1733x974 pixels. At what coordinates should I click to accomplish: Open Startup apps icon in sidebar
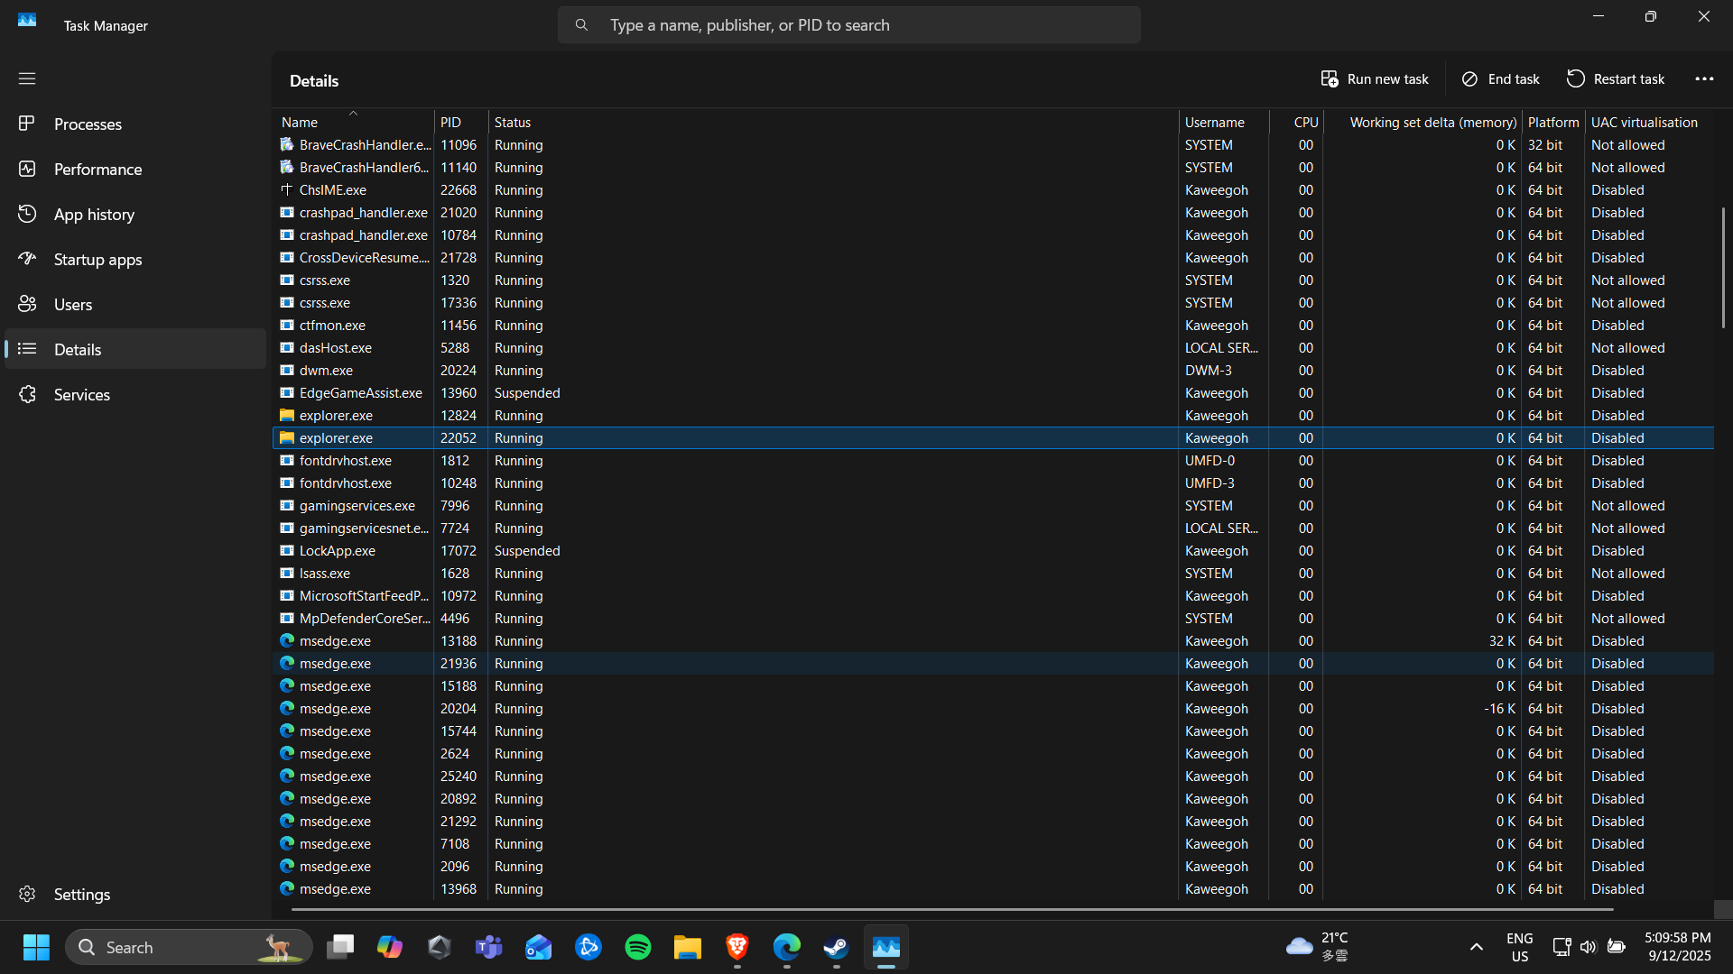(x=27, y=259)
